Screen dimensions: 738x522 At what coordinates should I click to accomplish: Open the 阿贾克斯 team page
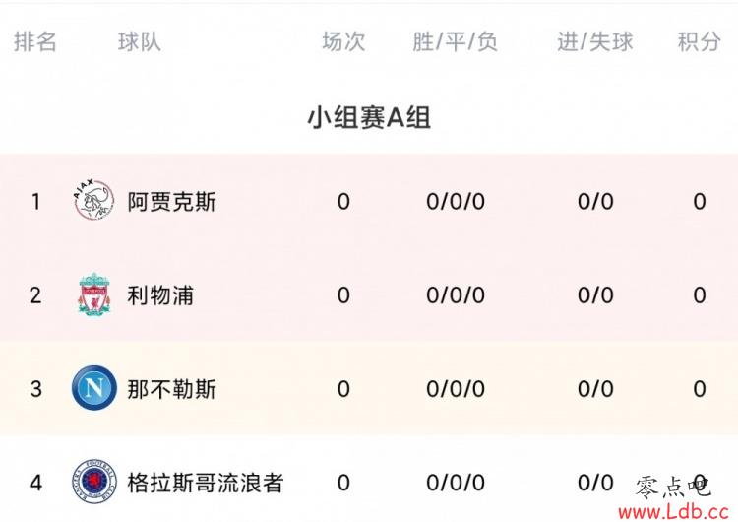[172, 202]
